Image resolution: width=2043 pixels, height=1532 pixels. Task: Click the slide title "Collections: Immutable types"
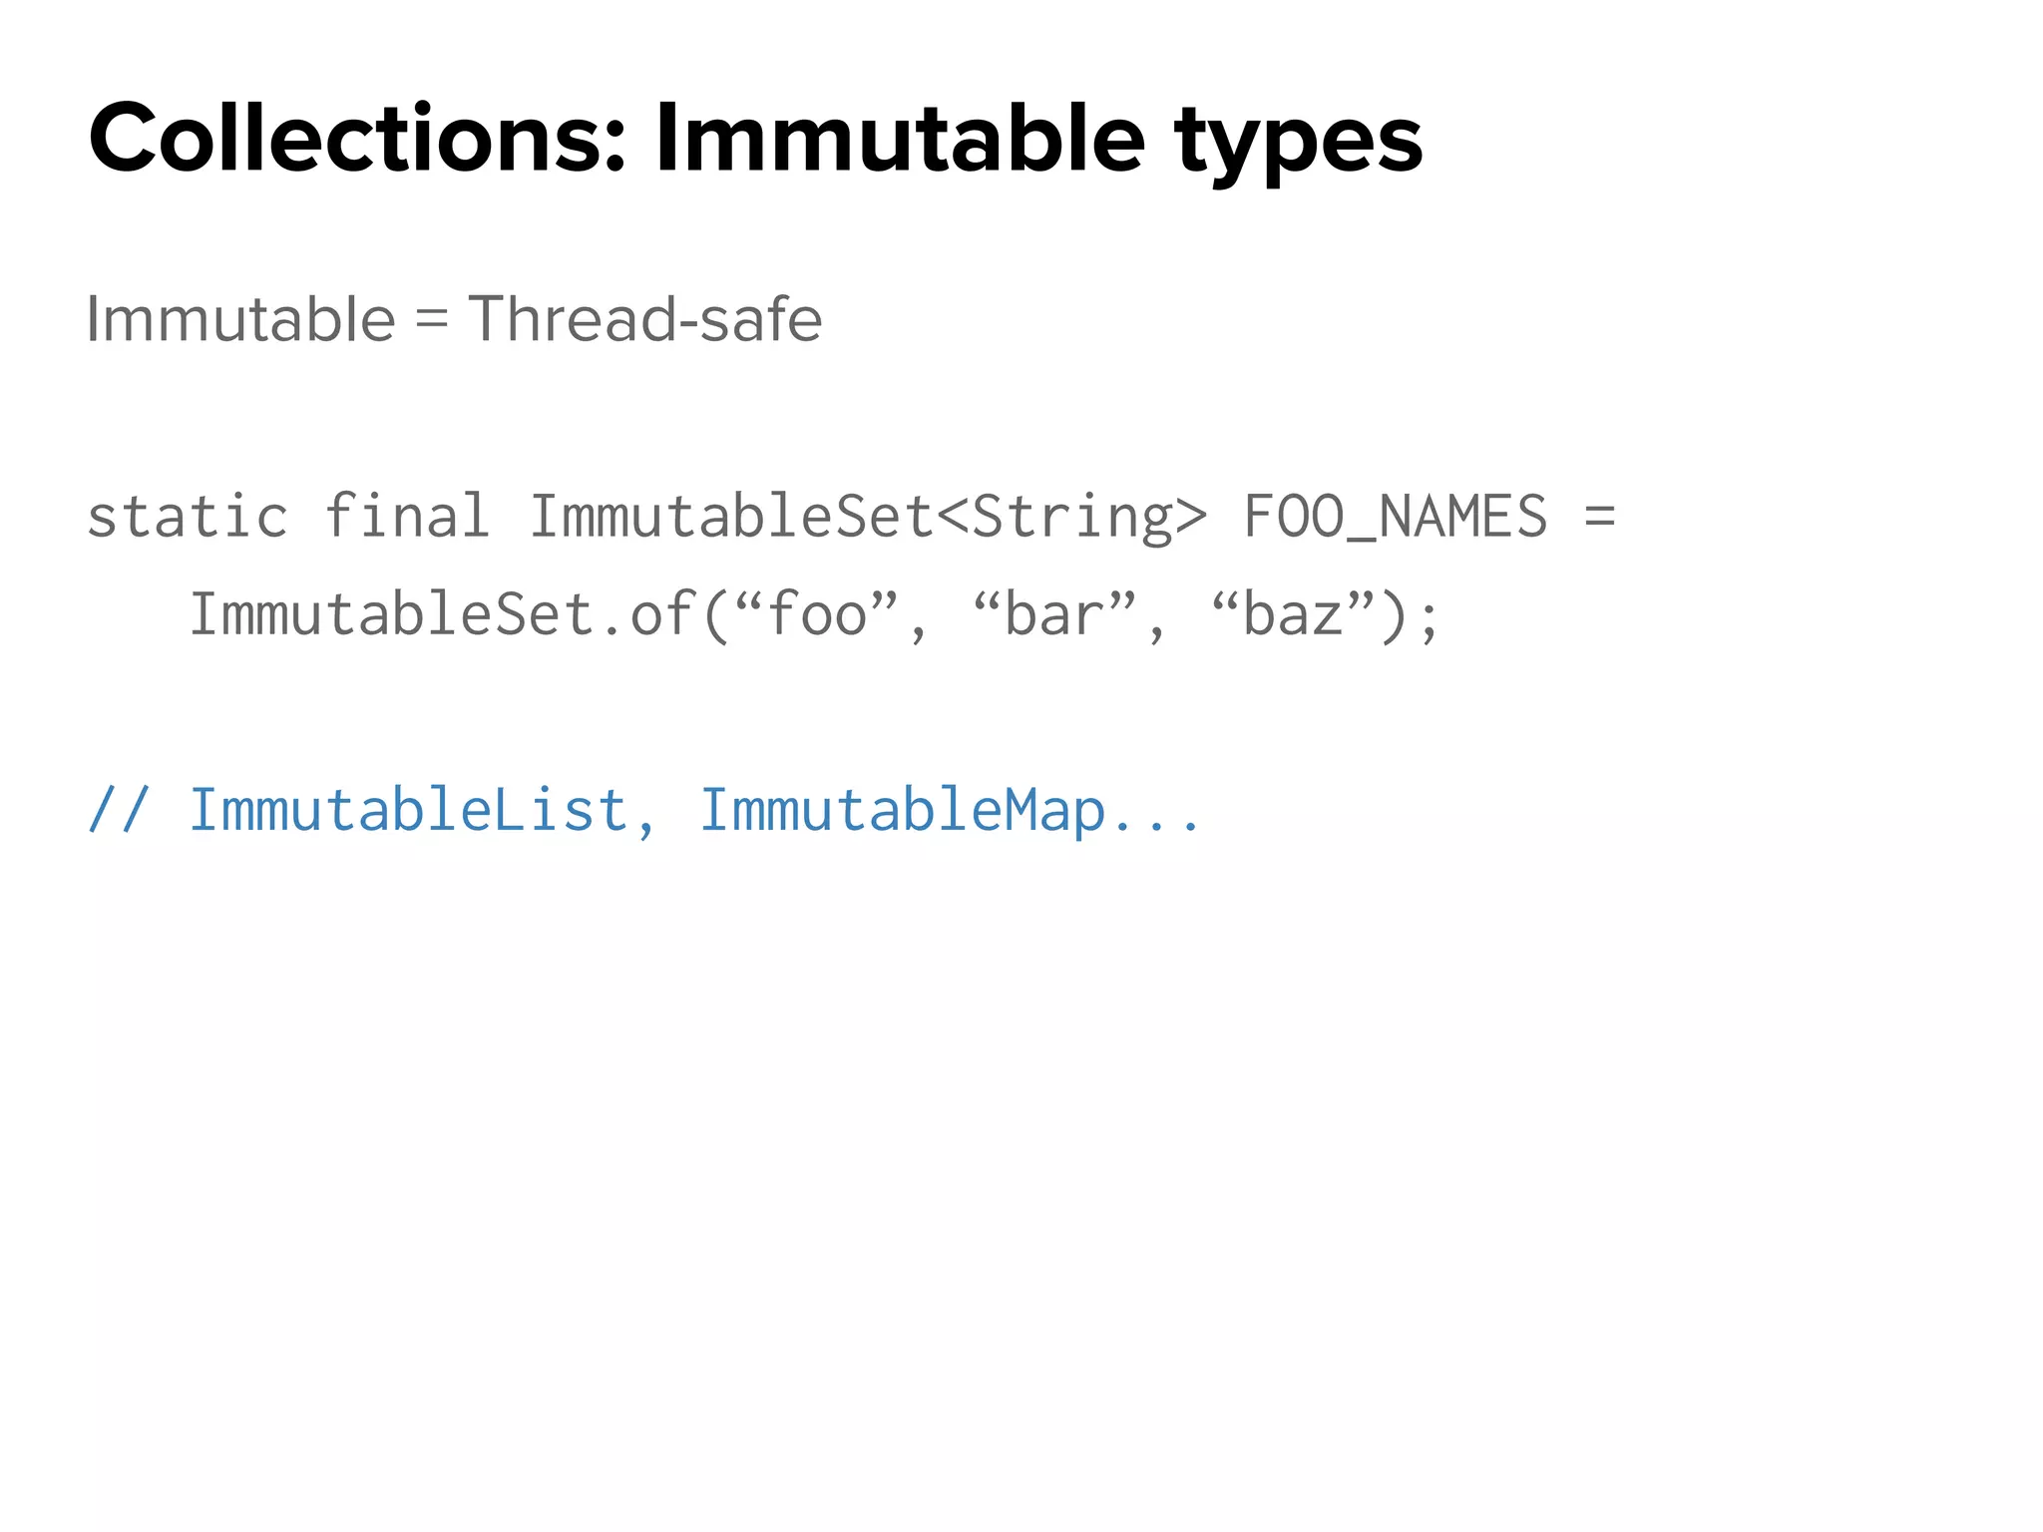pos(754,140)
